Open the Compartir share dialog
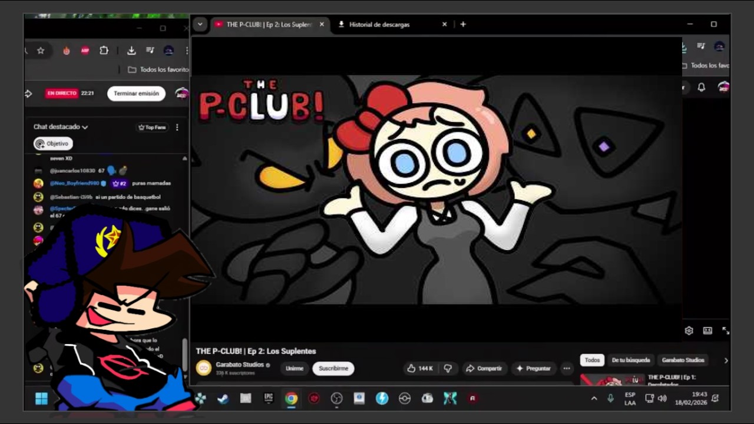The image size is (754, 424). click(484, 369)
